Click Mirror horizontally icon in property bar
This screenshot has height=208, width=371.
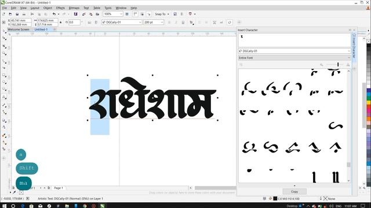click(x=89, y=23)
